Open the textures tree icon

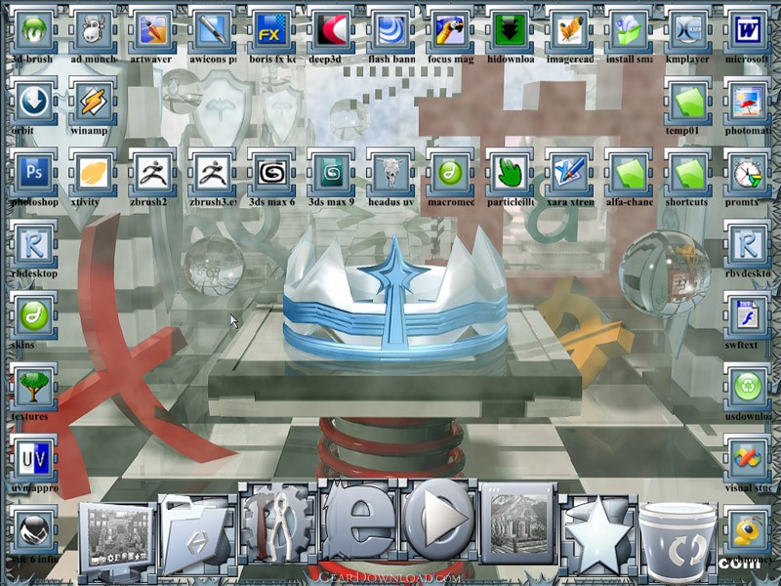point(34,388)
